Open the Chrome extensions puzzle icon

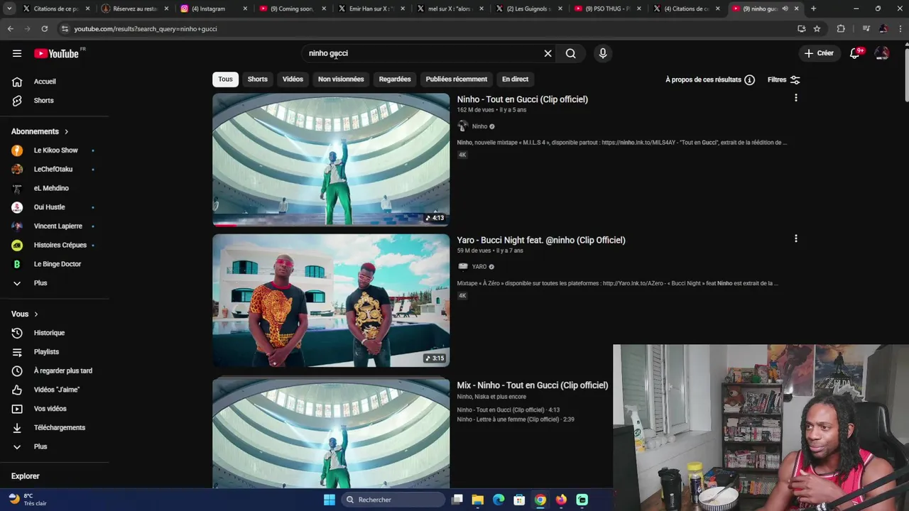click(841, 28)
